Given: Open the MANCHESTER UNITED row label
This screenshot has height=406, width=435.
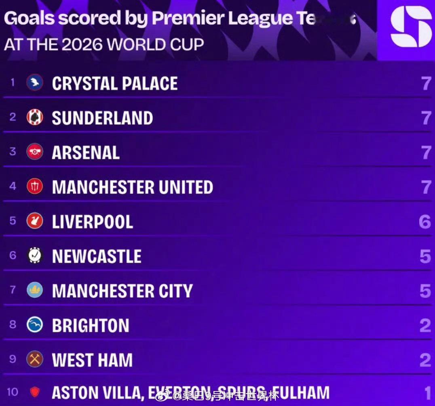Looking at the screenshot, I should 133,187.
